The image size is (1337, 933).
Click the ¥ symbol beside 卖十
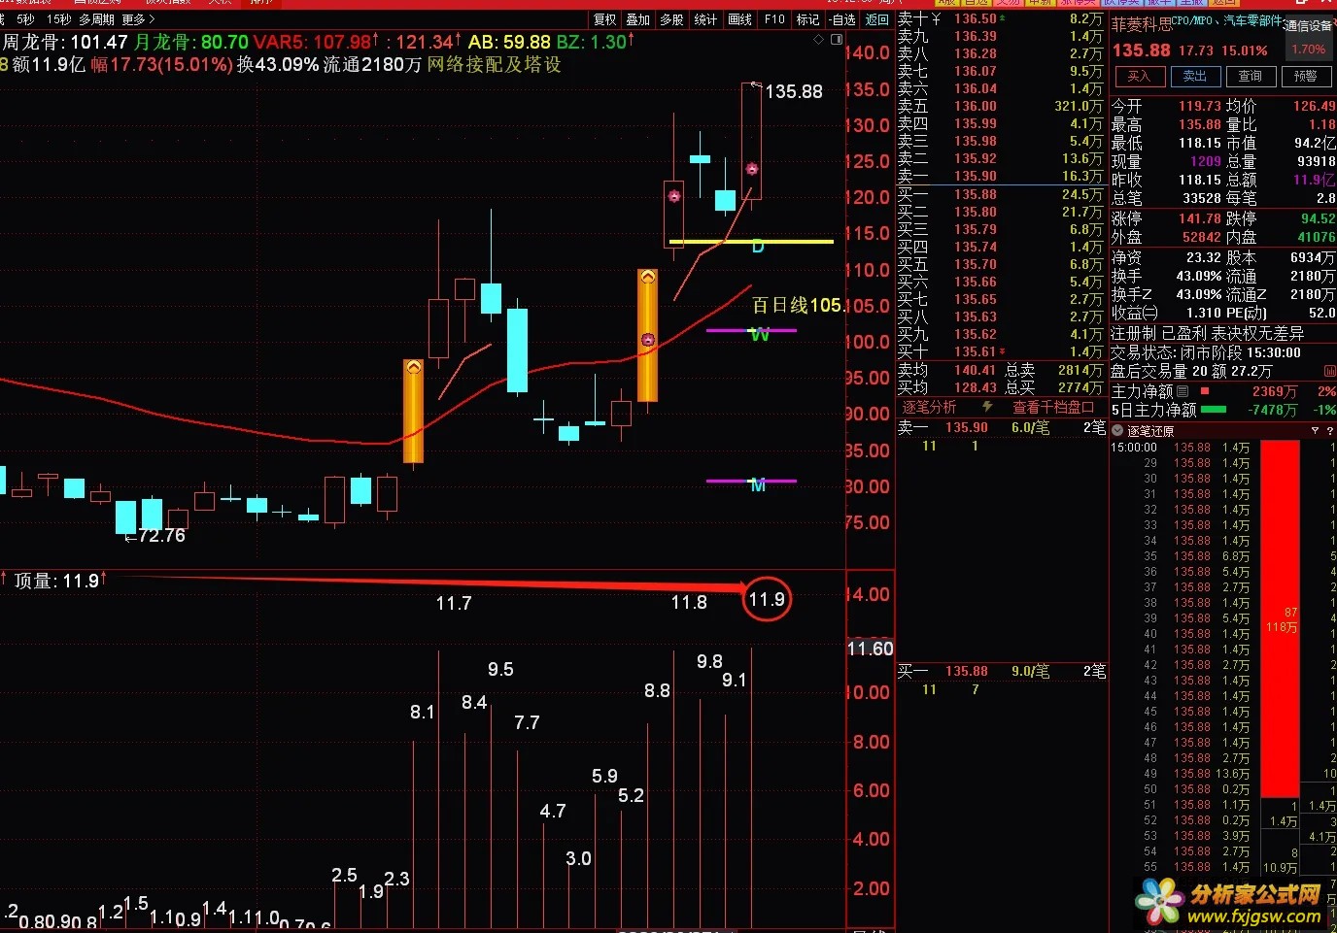point(936,18)
